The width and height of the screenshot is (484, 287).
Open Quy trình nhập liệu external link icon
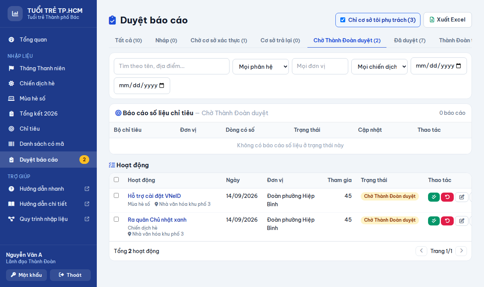[x=87, y=219]
